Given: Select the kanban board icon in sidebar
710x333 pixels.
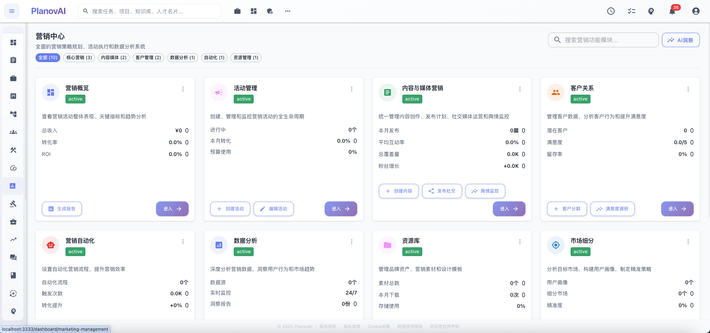Looking at the screenshot, I should pyautogui.click(x=13, y=96).
